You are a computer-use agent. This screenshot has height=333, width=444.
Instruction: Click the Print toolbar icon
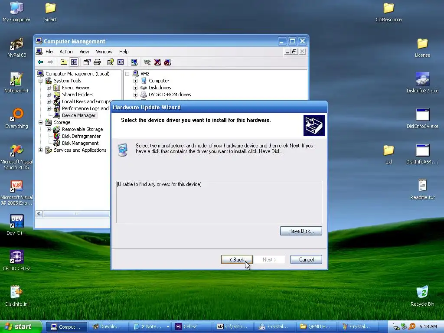(x=97, y=62)
